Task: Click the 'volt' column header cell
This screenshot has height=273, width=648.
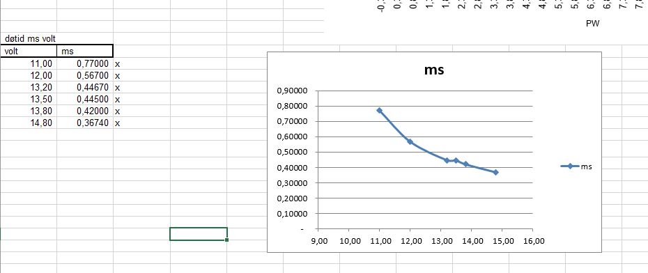Action: [x=29, y=51]
